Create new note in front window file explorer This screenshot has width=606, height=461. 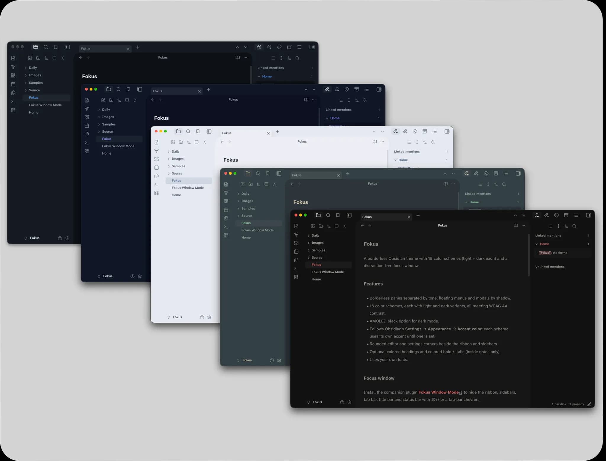click(313, 226)
